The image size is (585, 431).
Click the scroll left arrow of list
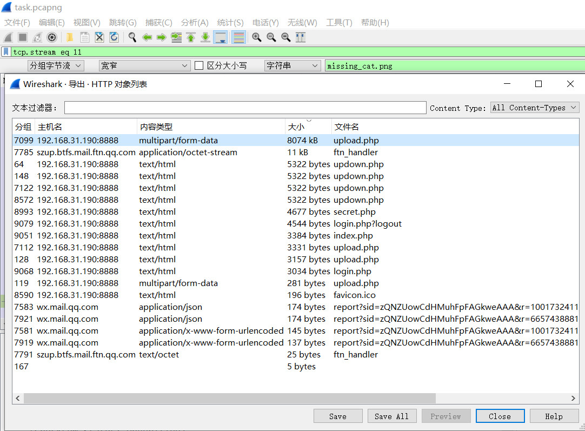(x=17, y=398)
